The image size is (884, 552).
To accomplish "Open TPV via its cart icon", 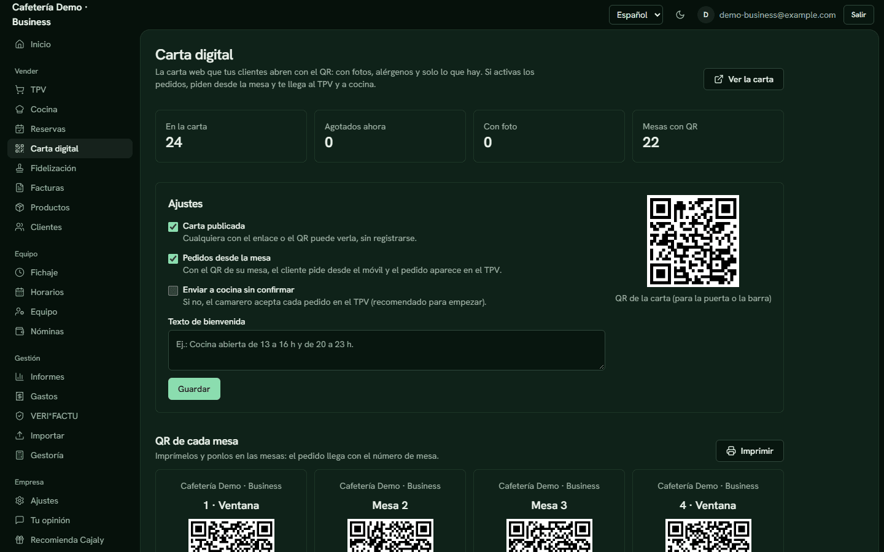I will (x=20, y=90).
